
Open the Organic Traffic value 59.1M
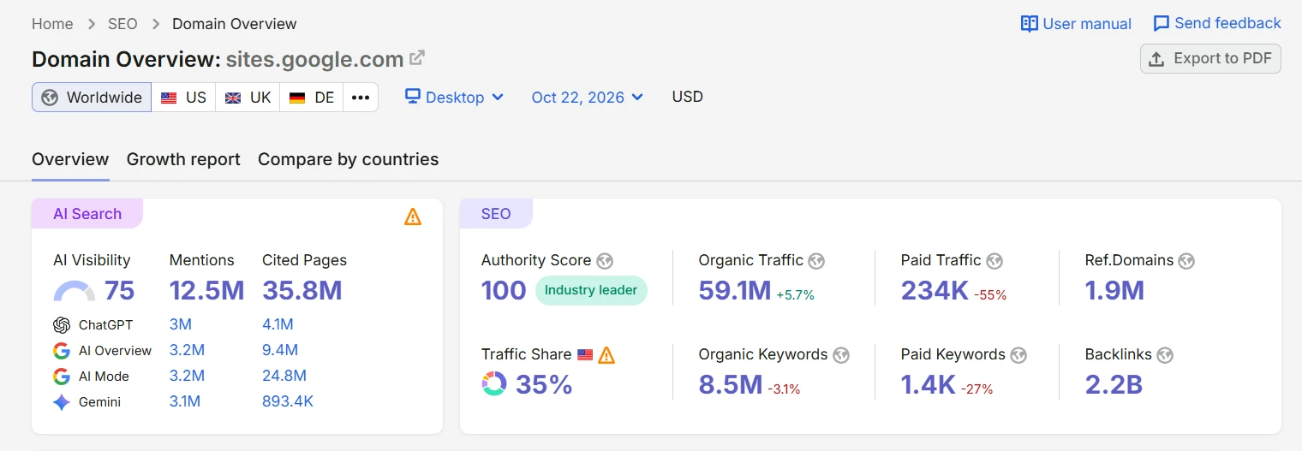pos(735,291)
